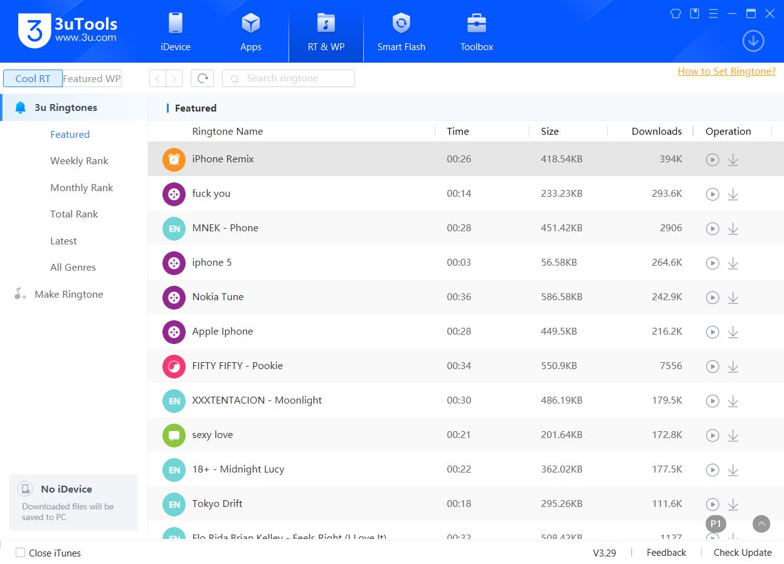The width and height of the screenshot is (784, 564).
Task: Open the Weekly Rank list
Action: [x=79, y=161]
